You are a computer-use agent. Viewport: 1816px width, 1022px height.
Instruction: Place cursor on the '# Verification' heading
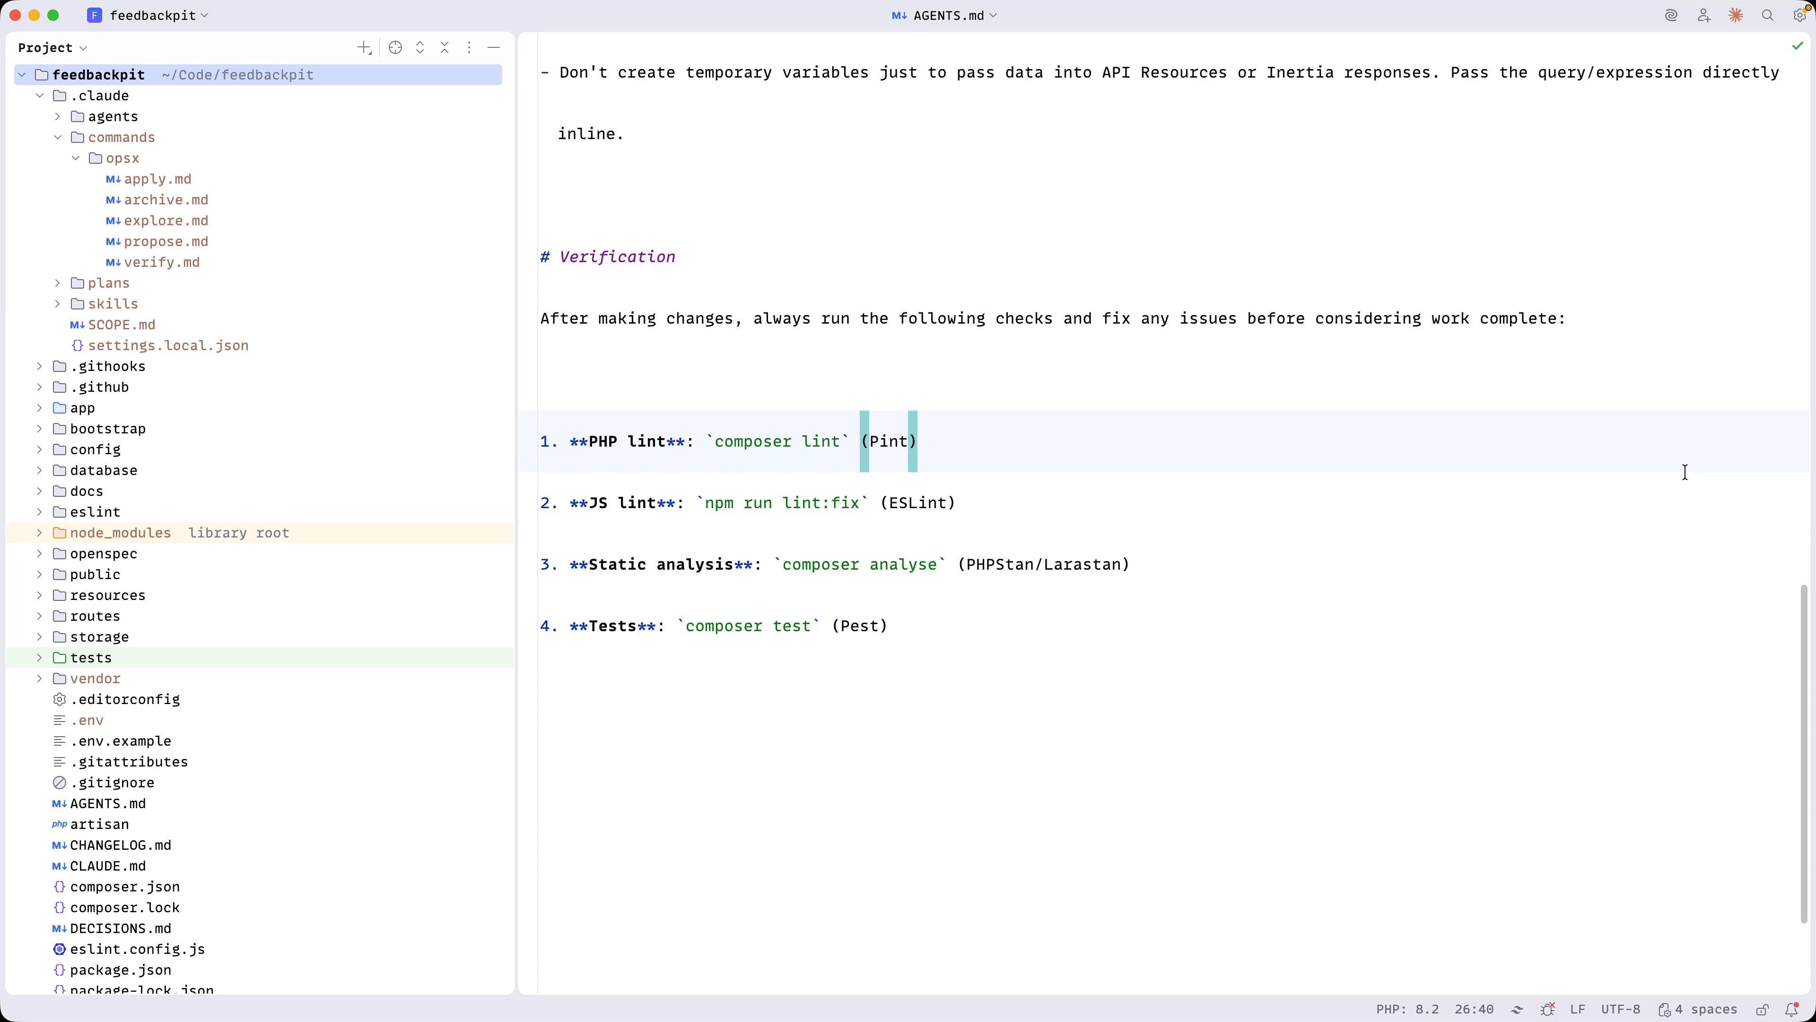click(608, 257)
